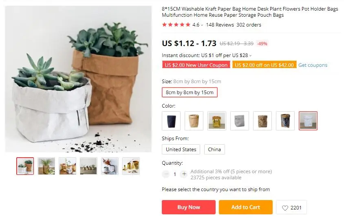Image resolution: width=344 pixels, height=218 pixels.
Task: Increase quantity with the plus button
Action: pyautogui.click(x=184, y=174)
